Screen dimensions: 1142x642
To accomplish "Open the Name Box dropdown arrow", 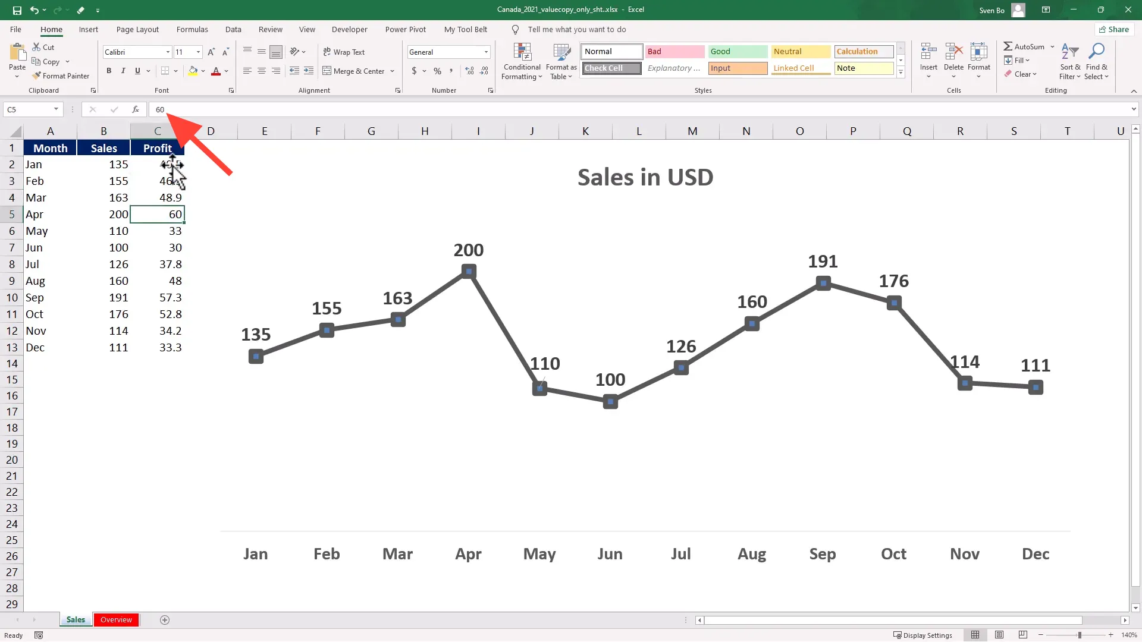I will 56,109.
